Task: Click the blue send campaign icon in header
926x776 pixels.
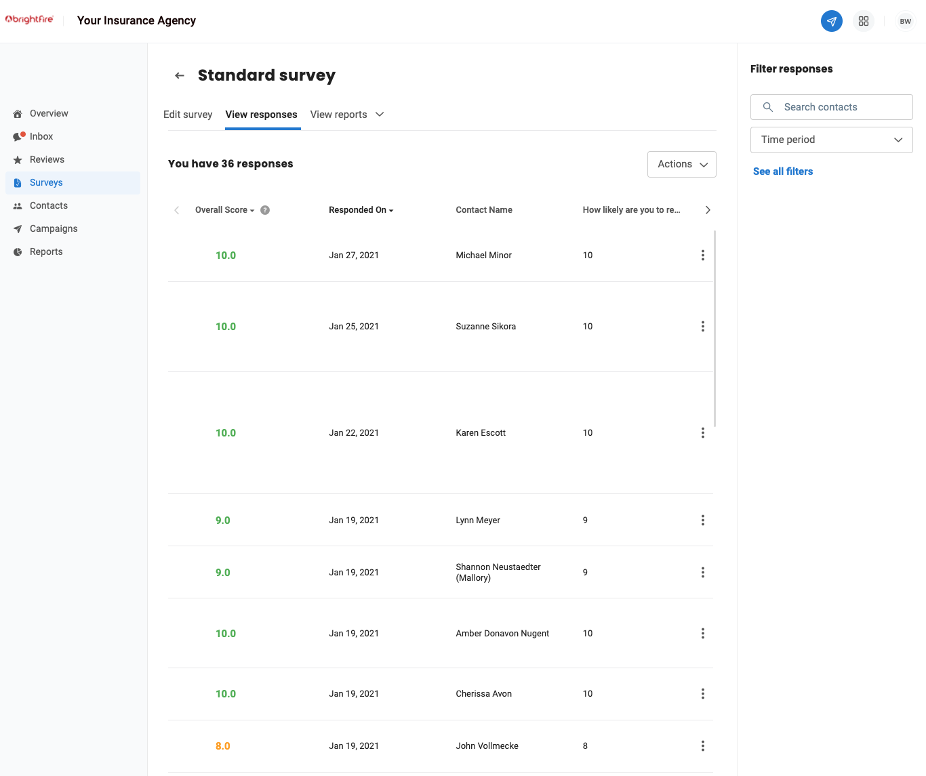Action: pos(832,21)
